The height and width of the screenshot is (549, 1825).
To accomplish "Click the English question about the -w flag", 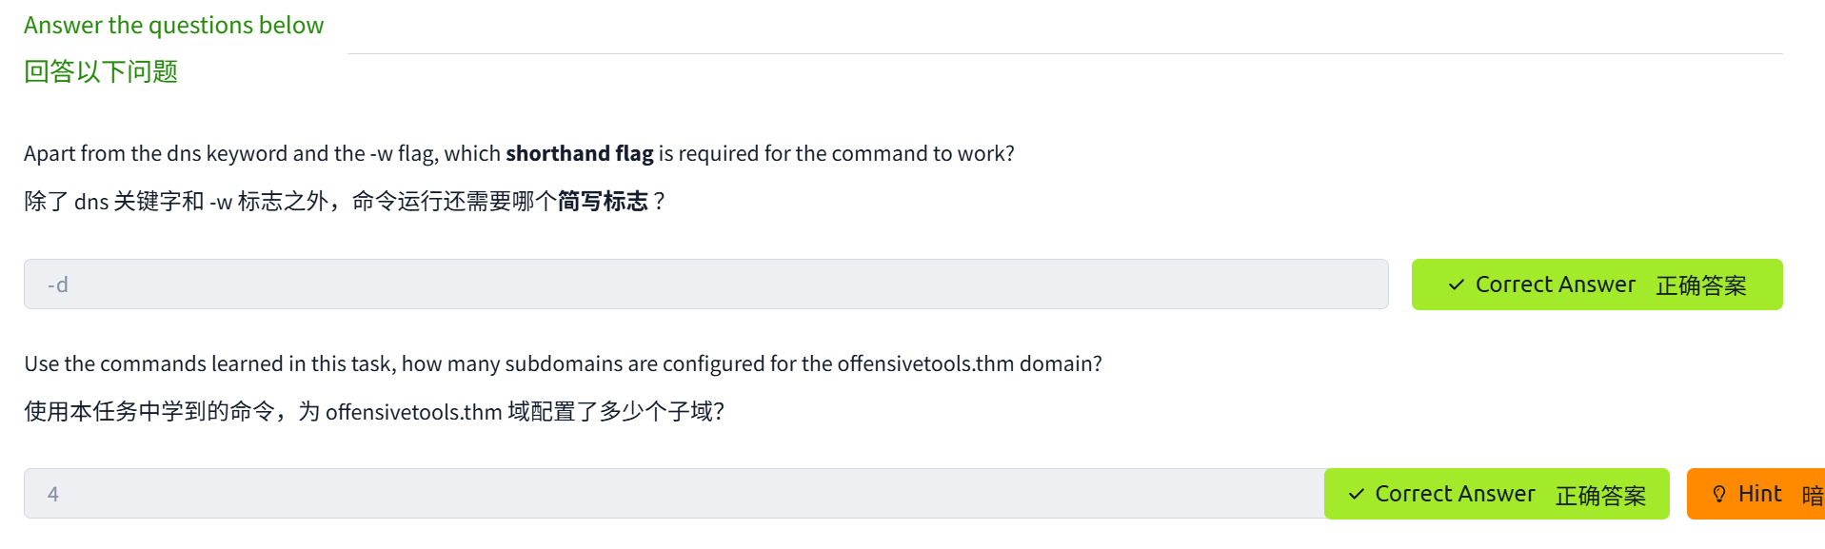I will (x=519, y=154).
